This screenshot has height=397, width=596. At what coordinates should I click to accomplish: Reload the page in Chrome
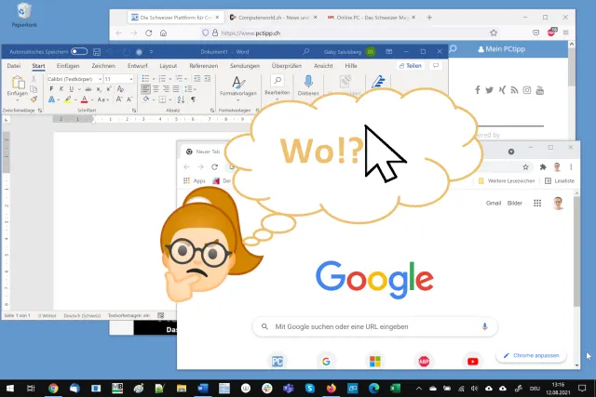coord(216,166)
